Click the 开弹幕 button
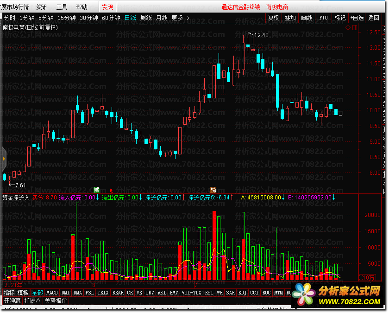The image size is (389, 313). tap(12, 301)
